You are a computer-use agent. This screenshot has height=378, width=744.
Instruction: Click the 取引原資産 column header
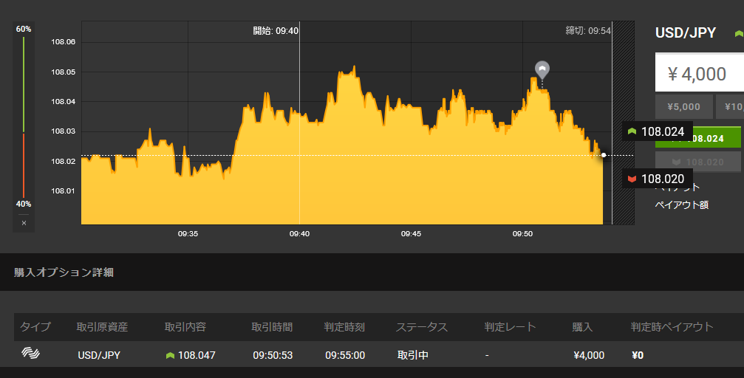point(102,327)
